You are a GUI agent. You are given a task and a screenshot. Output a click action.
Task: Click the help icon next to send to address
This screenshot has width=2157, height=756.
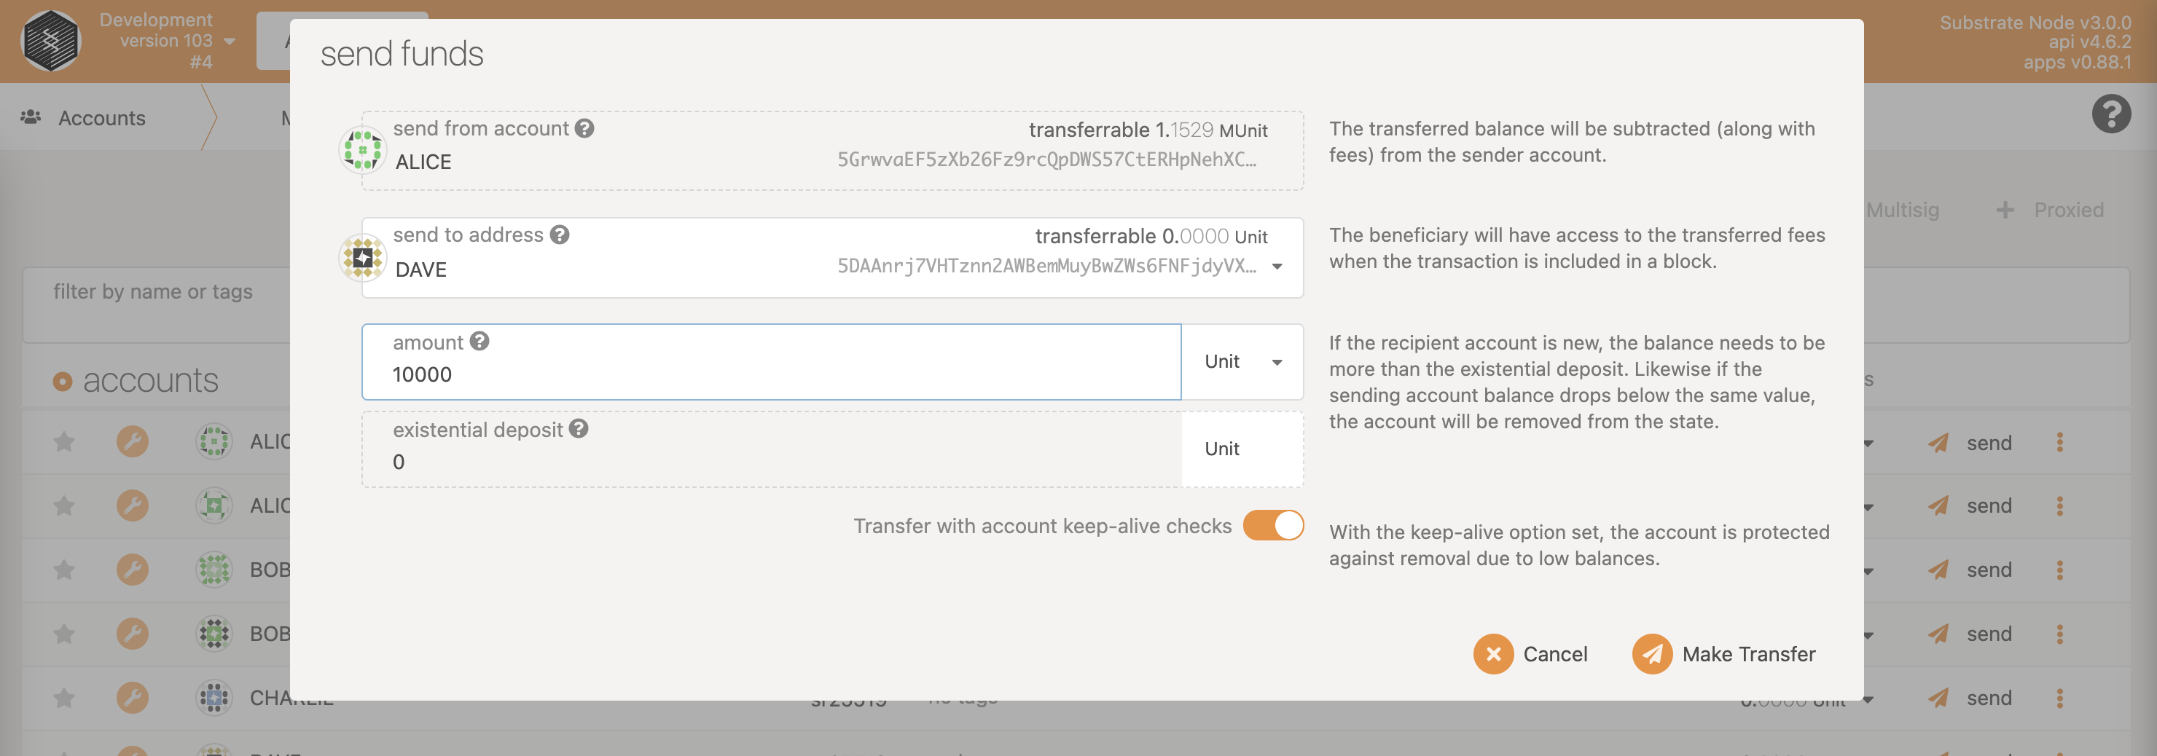pos(560,235)
